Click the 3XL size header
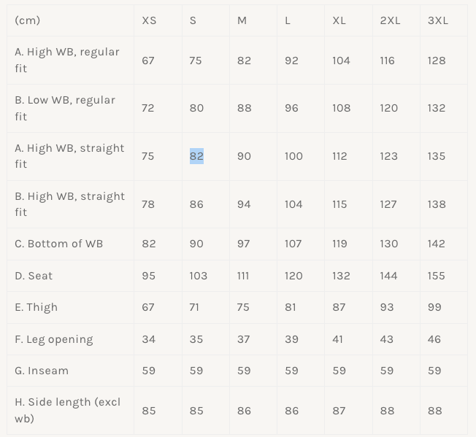This screenshot has width=476, height=437. pyautogui.click(x=438, y=20)
